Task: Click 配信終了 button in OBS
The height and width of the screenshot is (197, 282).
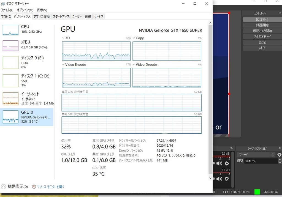Action: [x=262, y=19]
